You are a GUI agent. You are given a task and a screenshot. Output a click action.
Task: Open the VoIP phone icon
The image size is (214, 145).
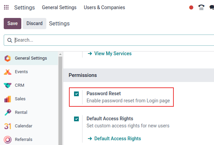[201, 7]
